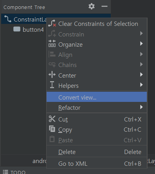Expand the Organize submenu arrow
155x174 pixels.
(x=141, y=43)
